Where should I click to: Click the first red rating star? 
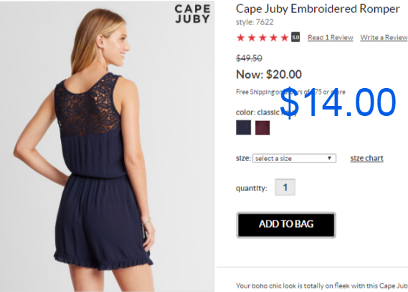(x=241, y=38)
